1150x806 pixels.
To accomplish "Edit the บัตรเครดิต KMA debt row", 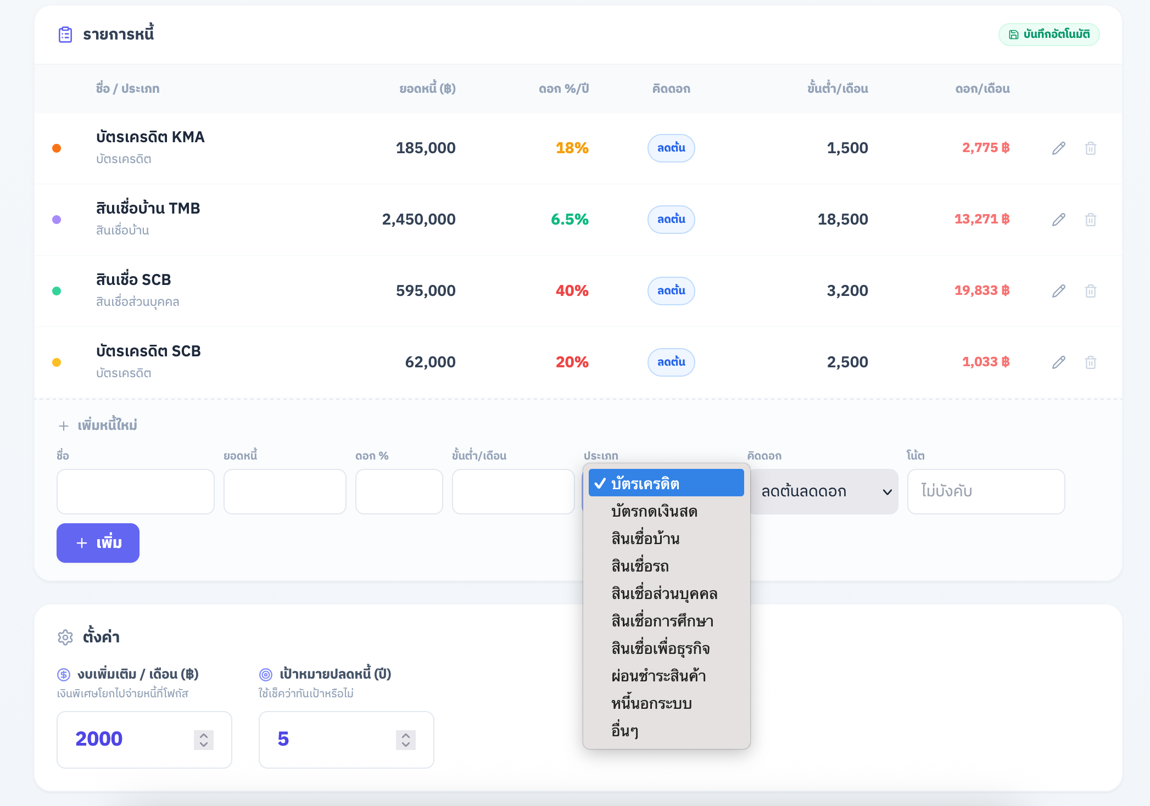I will click(1058, 148).
